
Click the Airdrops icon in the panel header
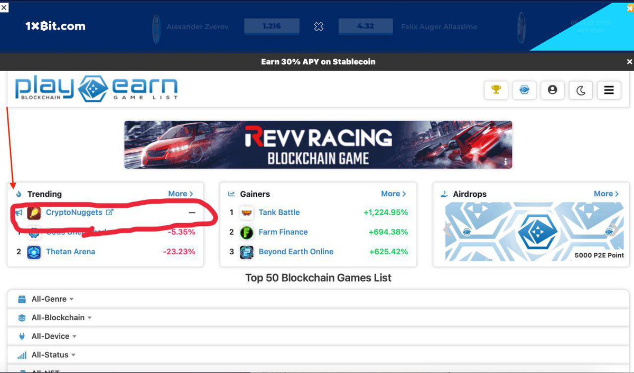(444, 194)
